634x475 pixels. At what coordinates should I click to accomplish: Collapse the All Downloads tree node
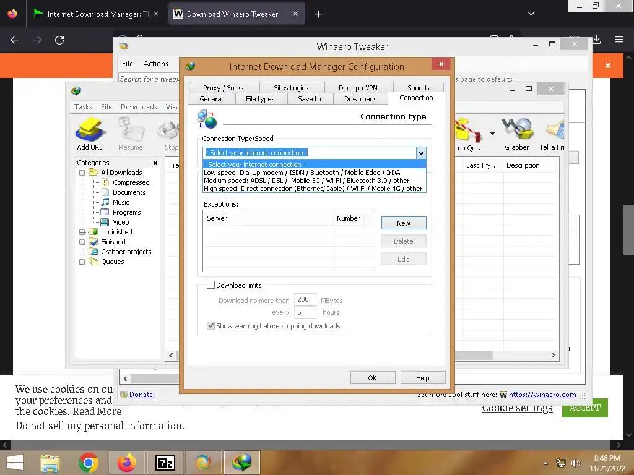(82, 173)
